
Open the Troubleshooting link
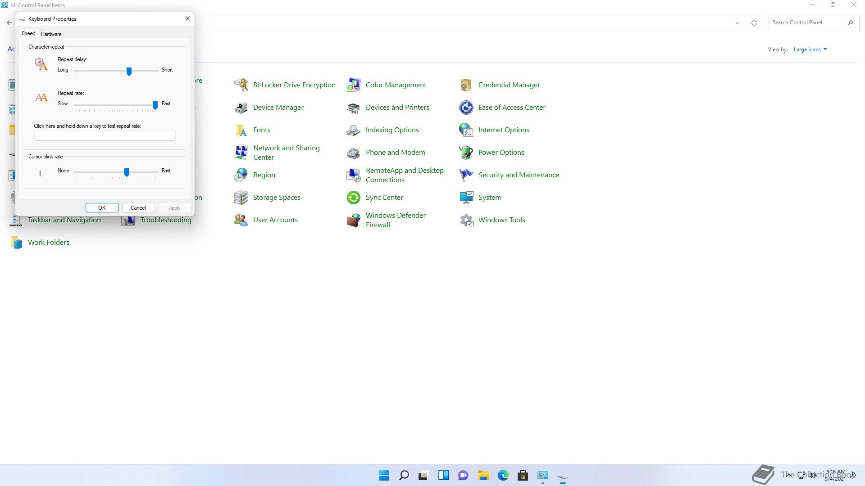click(x=166, y=220)
